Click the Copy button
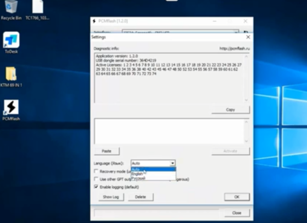Screen dimensions: 307x223 pos(230,110)
